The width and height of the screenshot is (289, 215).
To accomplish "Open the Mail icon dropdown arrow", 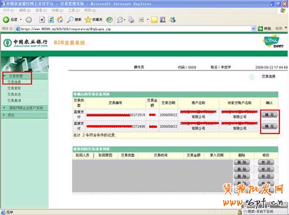I will click(x=125, y=20).
